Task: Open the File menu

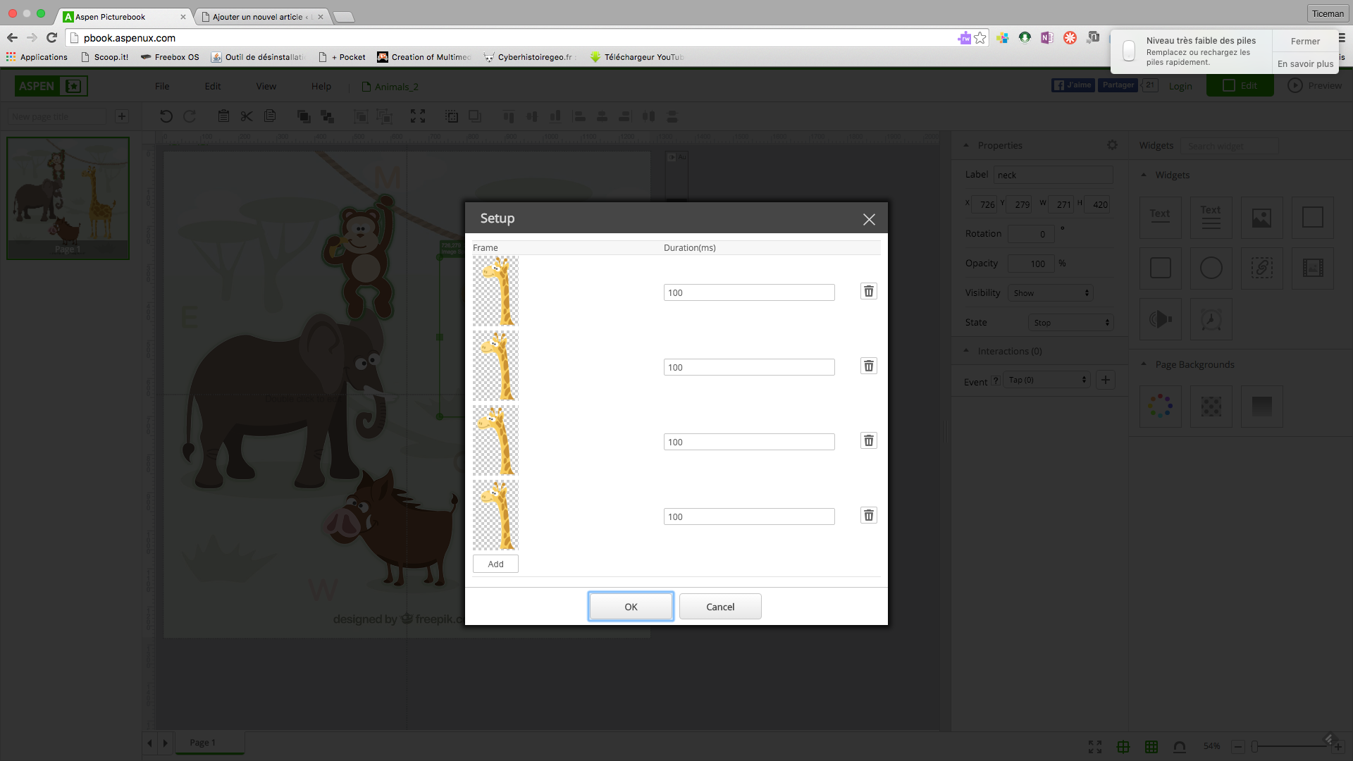Action: [162, 86]
